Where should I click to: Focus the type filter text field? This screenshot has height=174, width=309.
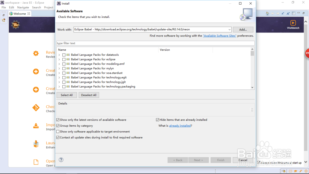[155, 43]
